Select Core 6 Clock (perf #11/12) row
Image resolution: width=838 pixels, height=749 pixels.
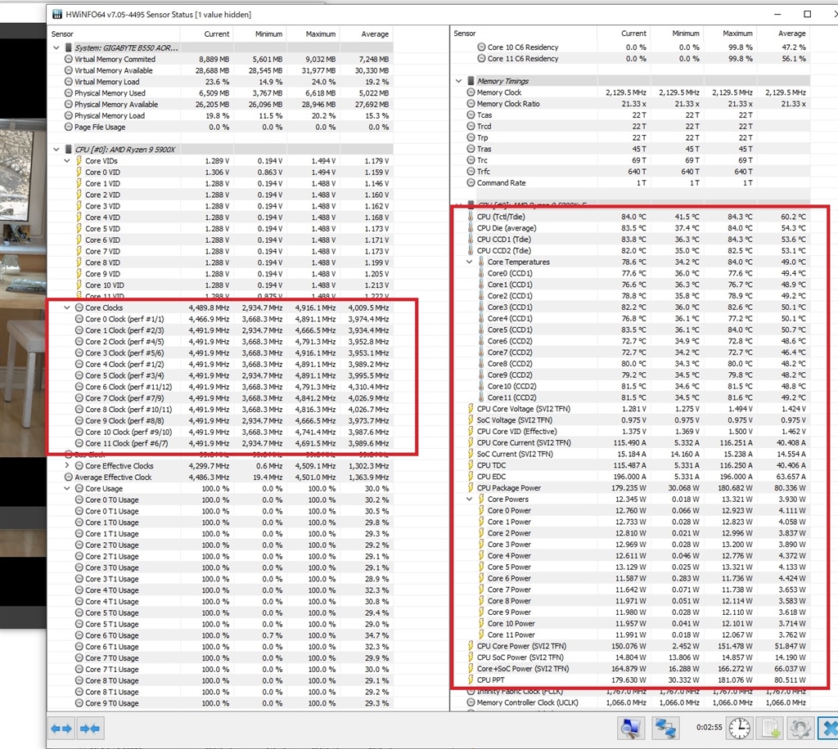point(220,387)
